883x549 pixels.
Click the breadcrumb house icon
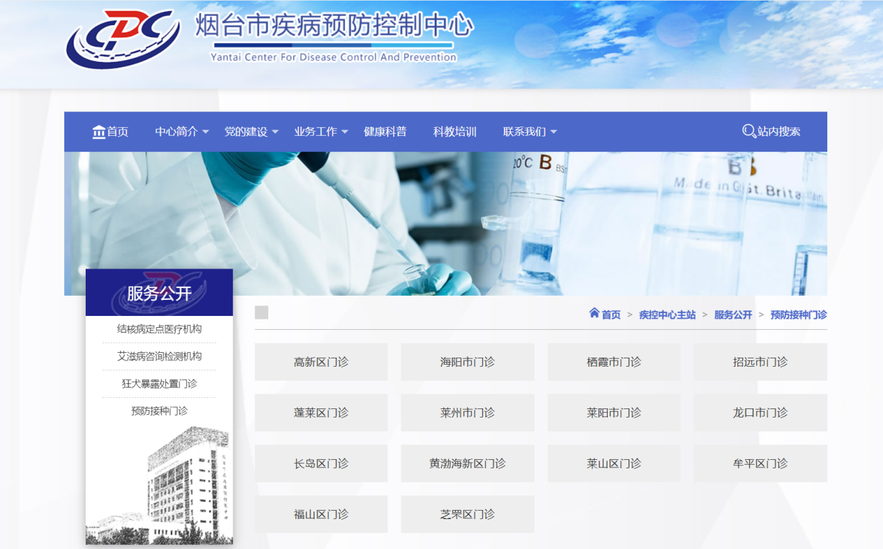pyautogui.click(x=594, y=313)
